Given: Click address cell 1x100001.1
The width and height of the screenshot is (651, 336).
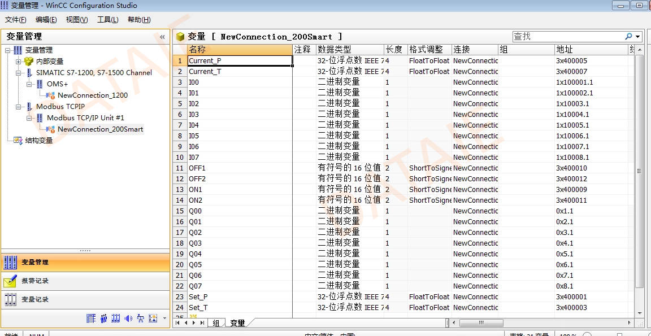Looking at the screenshot, I should pos(592,82).
